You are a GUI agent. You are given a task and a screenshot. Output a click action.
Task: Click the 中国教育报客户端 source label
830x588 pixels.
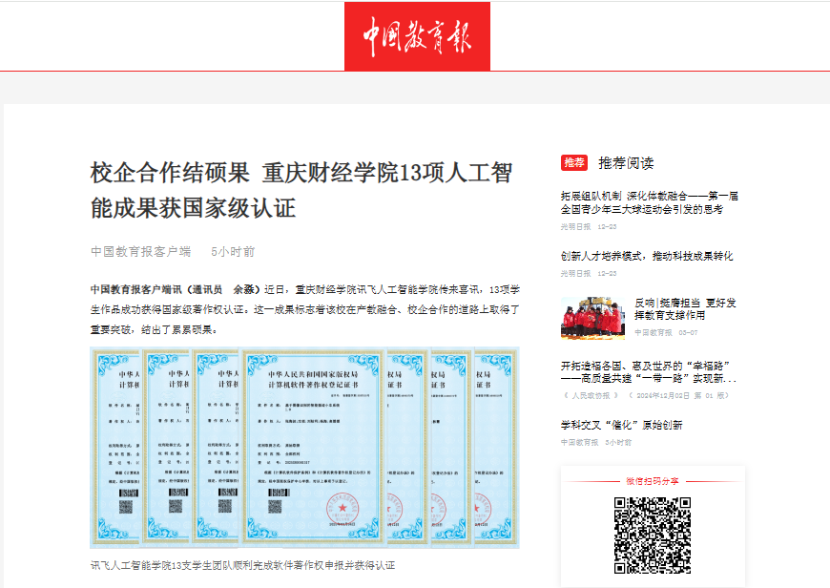tap(140, 251)
